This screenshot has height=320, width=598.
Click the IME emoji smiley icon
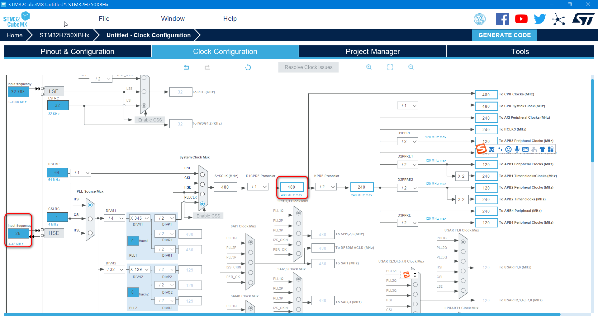point(508,149)
